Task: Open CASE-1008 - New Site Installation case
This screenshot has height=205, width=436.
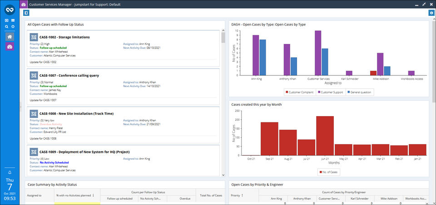Action: 76,113
